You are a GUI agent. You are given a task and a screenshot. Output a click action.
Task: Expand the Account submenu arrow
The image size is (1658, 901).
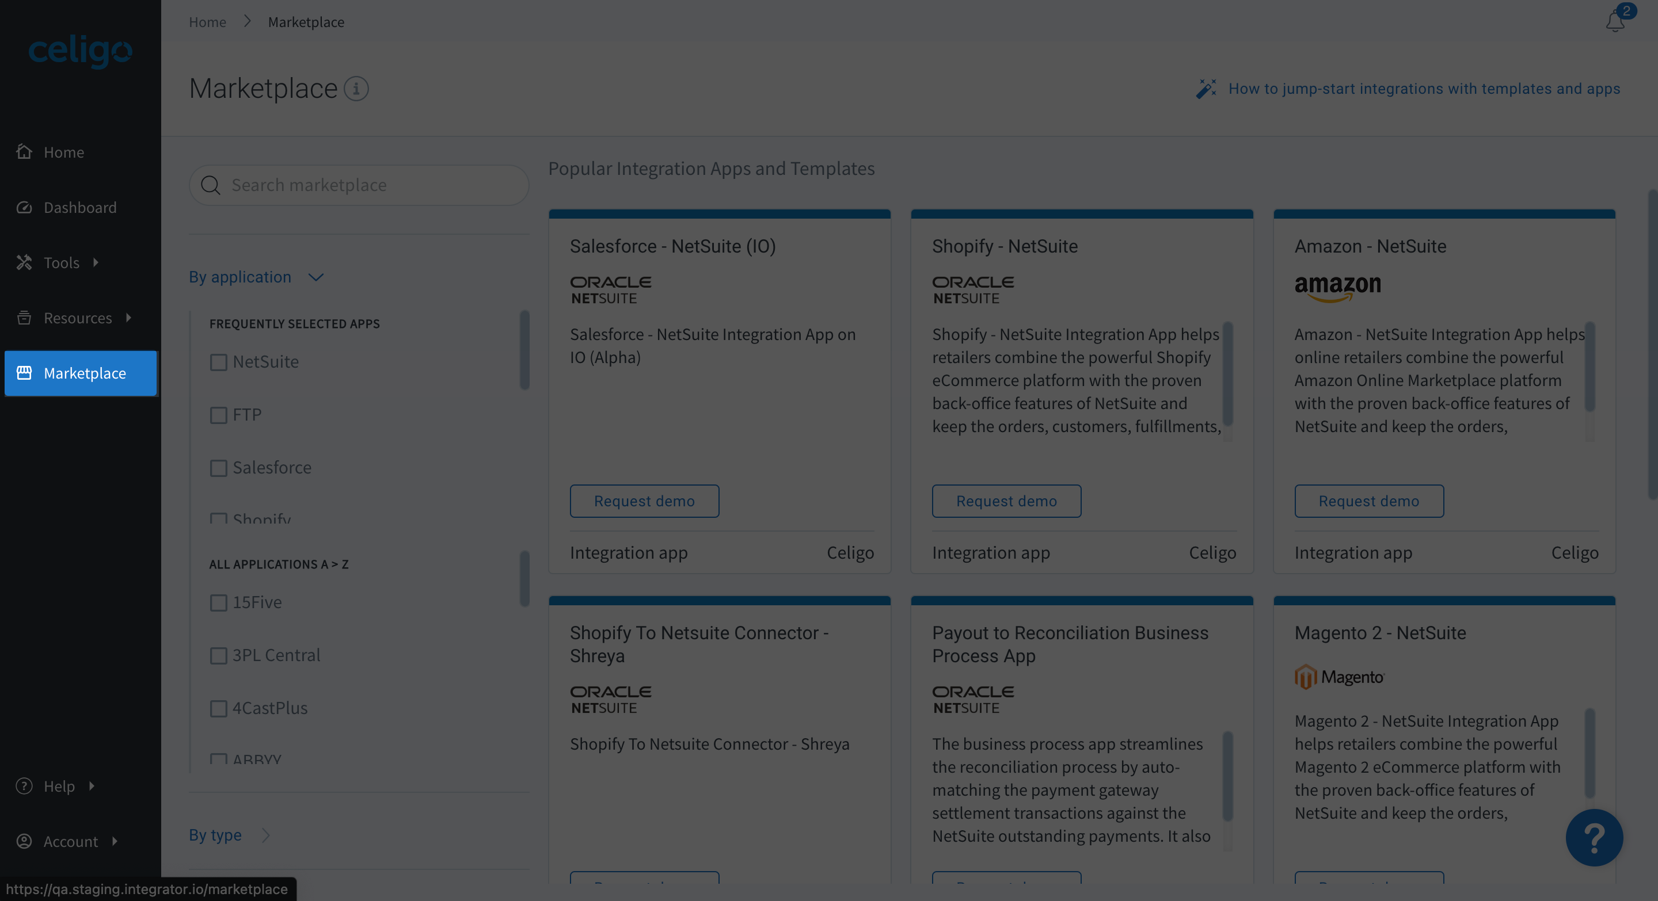(115, 841)
